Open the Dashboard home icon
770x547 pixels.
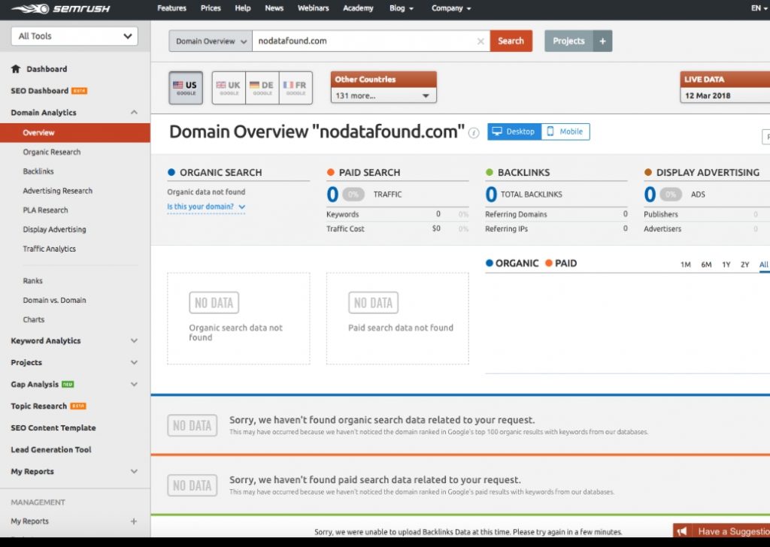pyautogui.click(x=16, y=68)
